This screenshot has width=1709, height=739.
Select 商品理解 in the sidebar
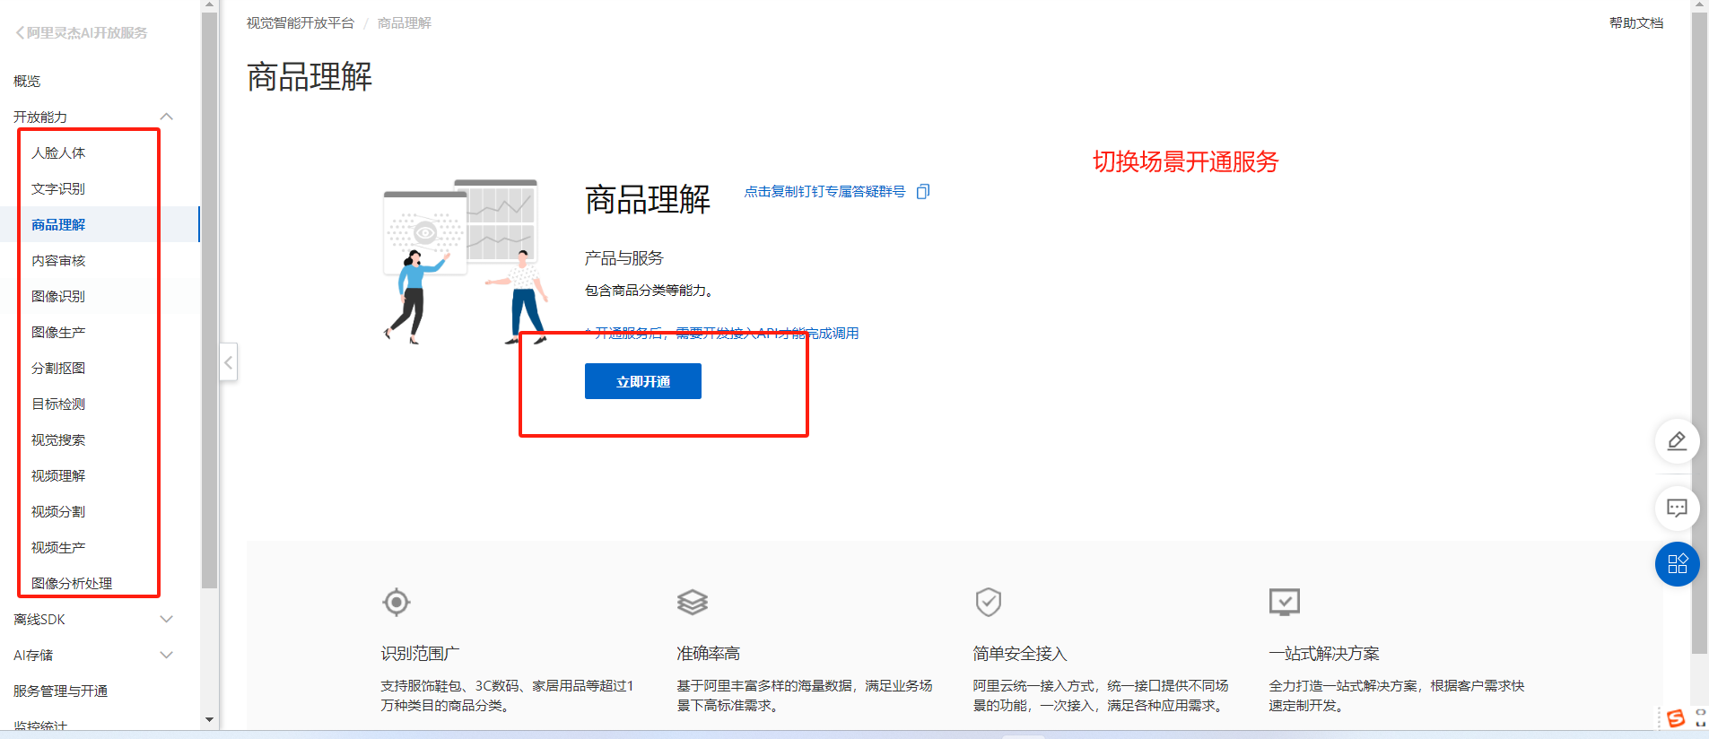click(58, 224)
